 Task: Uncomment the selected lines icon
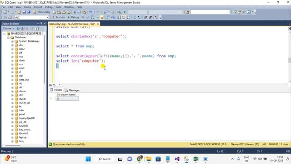coord(139,17)
